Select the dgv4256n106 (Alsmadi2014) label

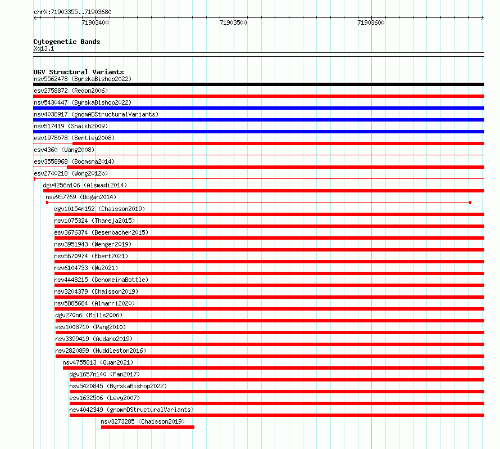pos(85,185)
